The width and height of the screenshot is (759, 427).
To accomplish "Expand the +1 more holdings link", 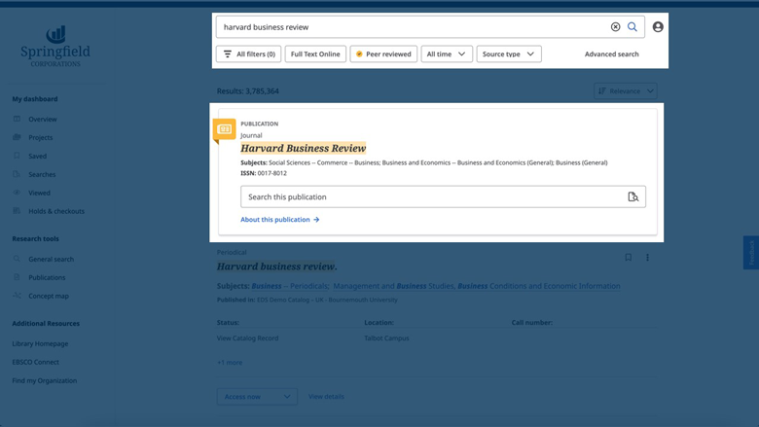I will point(230,362).
